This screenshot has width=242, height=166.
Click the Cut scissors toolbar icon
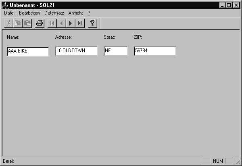pyautogui.click(x=8, y=23)
